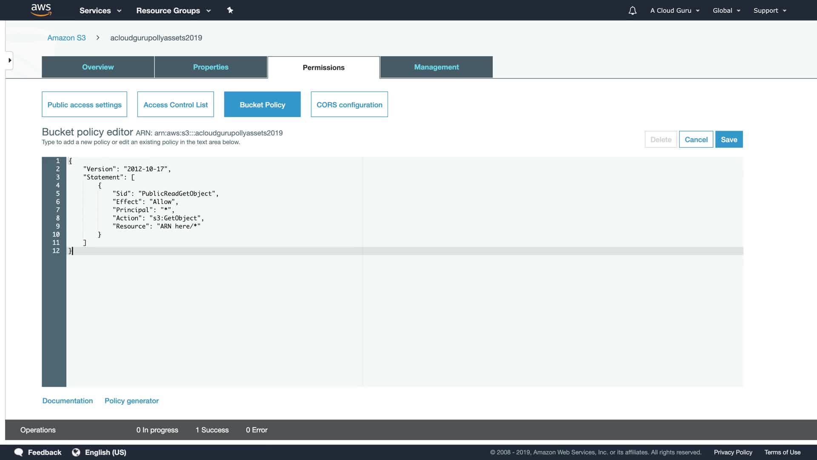Expand the left sidebar arrow
The width and height of the screenshot is (817, 460).
[9, 60]
